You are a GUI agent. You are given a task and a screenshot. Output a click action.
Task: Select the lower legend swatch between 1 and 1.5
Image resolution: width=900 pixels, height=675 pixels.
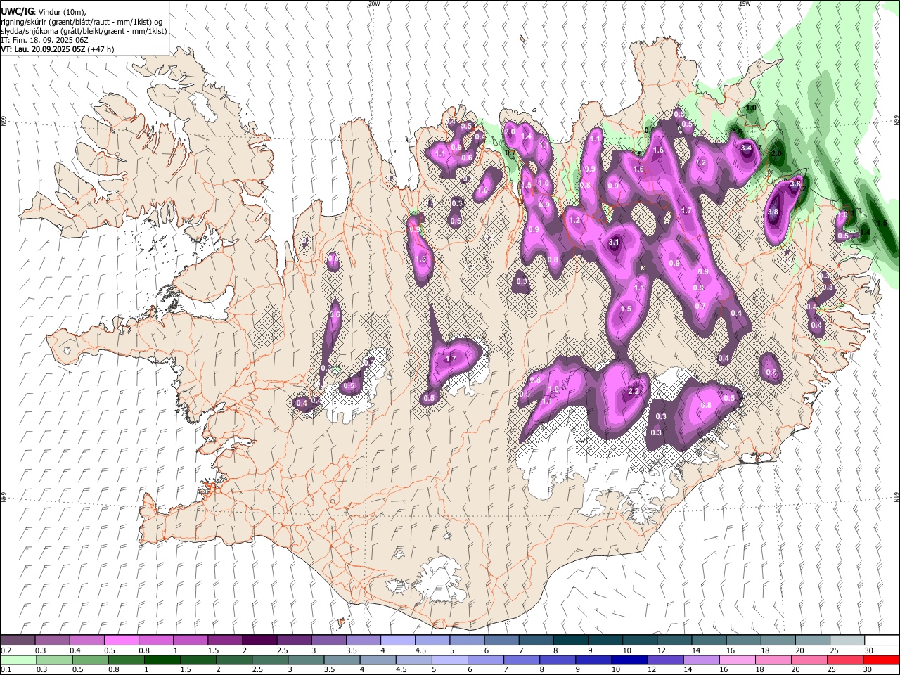click(162, 660)
